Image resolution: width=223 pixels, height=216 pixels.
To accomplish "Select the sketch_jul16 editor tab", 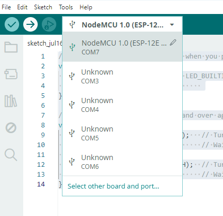I will 45,43.
